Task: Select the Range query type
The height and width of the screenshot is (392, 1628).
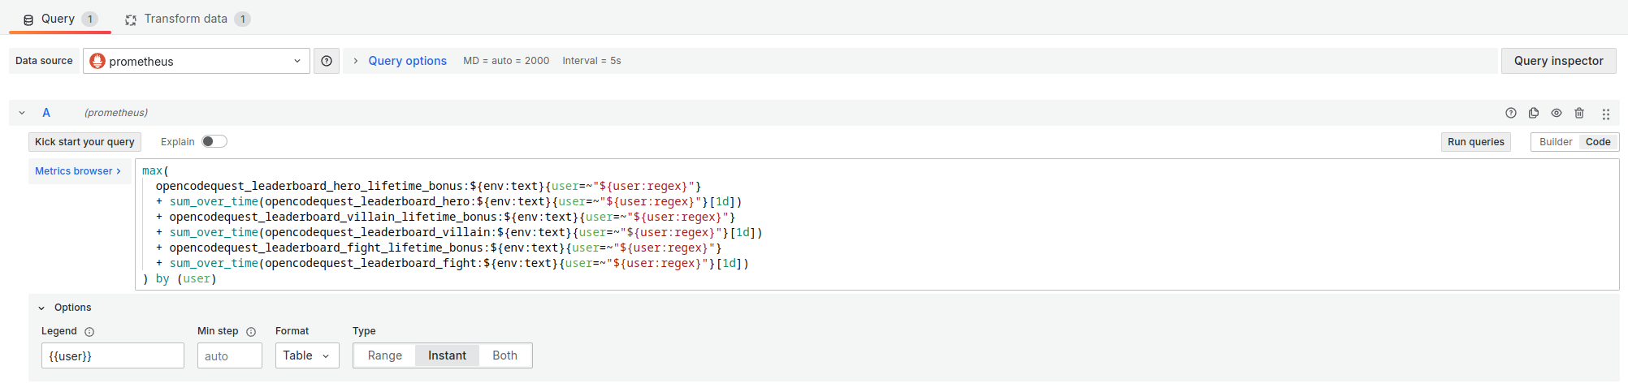Action: 384,355
